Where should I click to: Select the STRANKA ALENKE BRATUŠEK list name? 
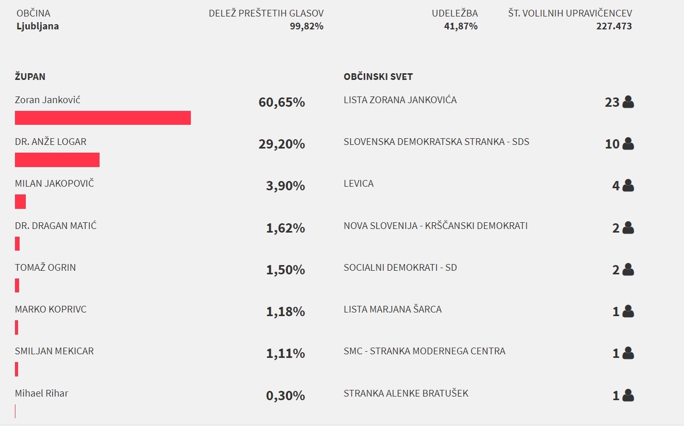pyautogui.click(x=406, y=393)
